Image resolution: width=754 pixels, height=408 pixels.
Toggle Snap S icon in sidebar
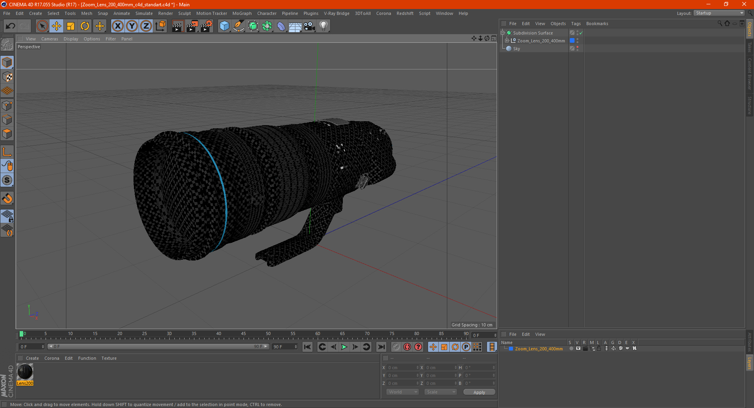(x=7, y=180)
